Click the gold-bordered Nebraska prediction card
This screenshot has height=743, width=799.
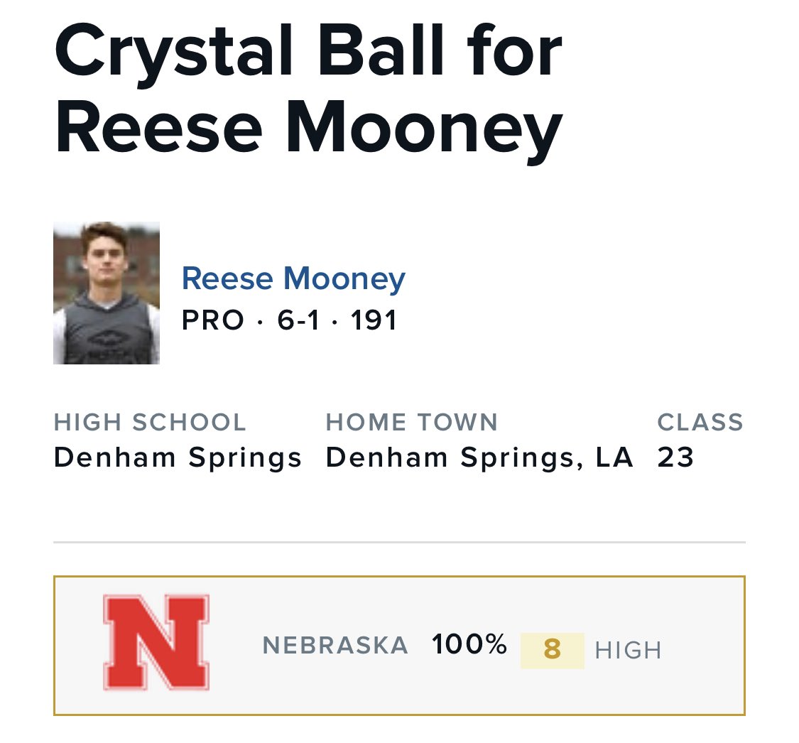pyautogui.click(x=399, y=646)
